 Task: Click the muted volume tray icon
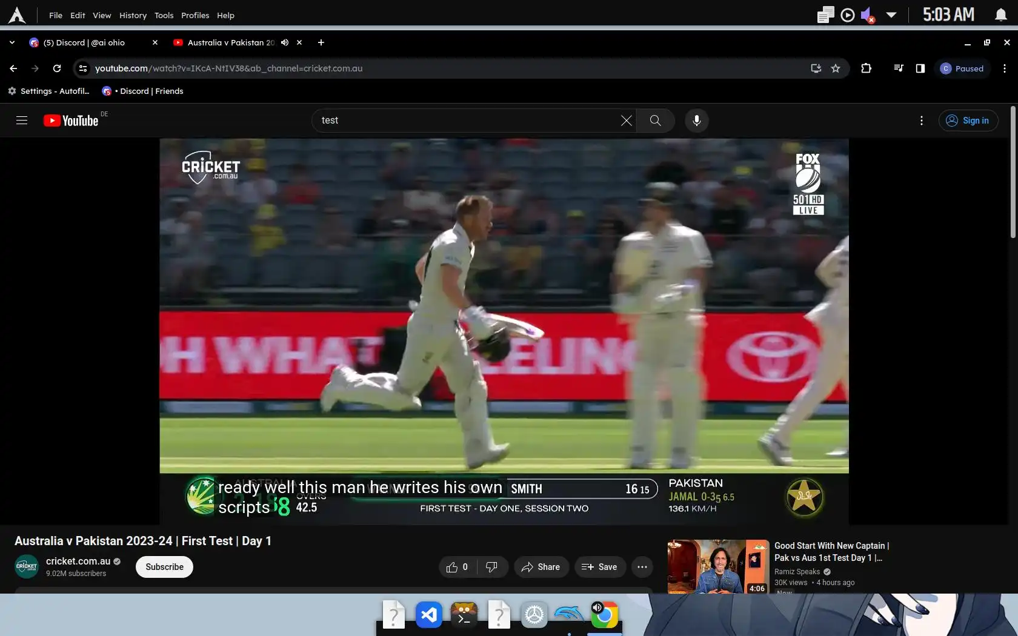coord(868,15)
